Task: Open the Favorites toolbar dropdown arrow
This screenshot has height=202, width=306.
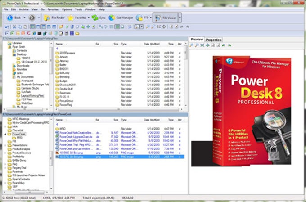Action: coord(89,18)
